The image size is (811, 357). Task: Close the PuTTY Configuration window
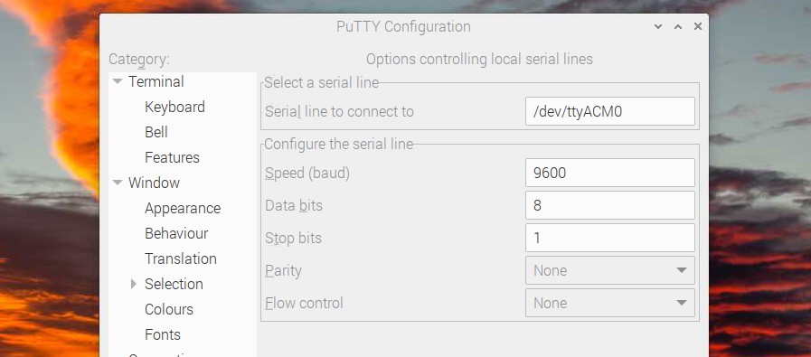(x=698, y=26)
